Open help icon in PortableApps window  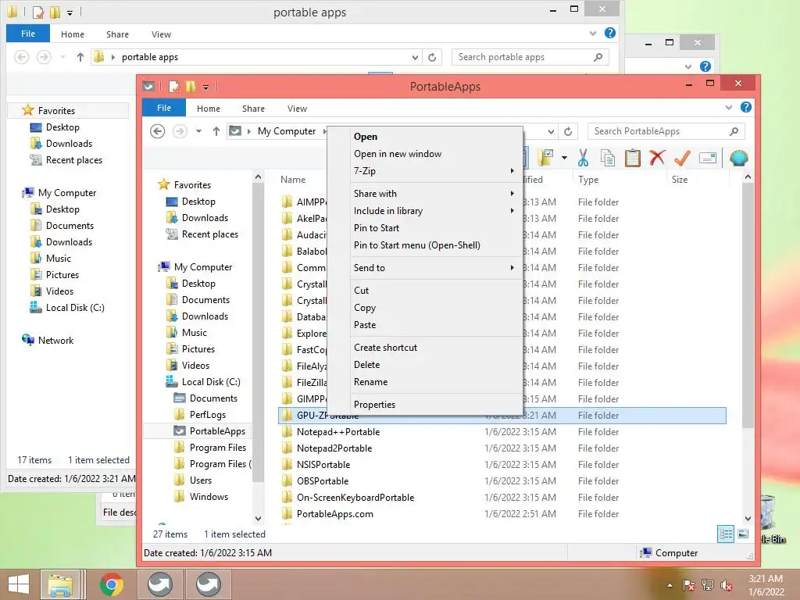pyautogui.click(x=745, y=107)
